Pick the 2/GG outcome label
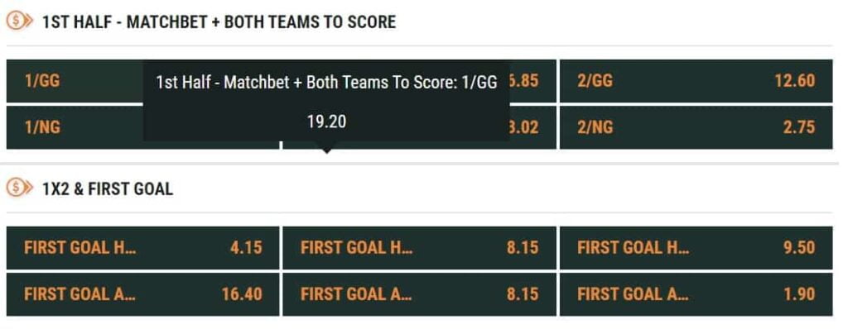 point(595,81)
